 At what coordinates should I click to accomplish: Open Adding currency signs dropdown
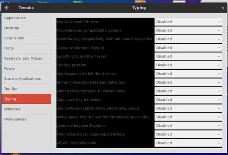188,91
